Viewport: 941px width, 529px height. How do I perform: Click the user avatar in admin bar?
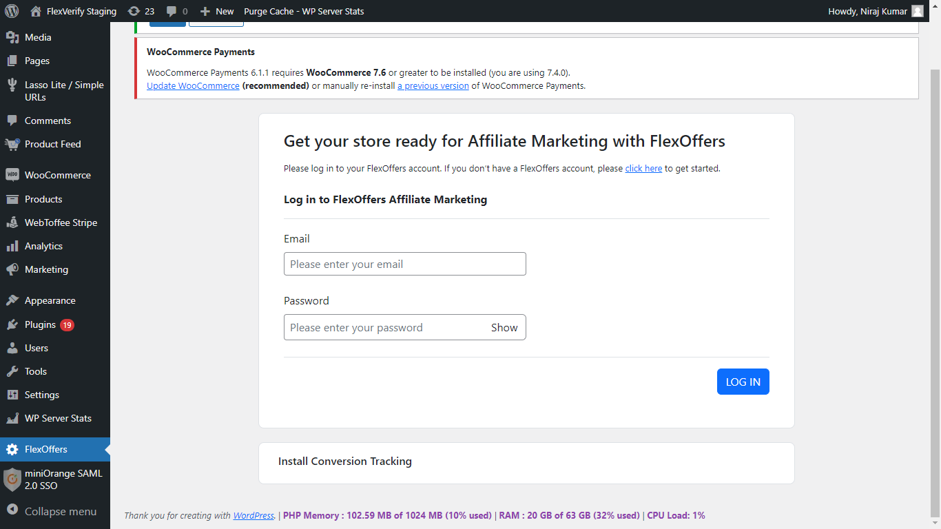coord(917,11)
